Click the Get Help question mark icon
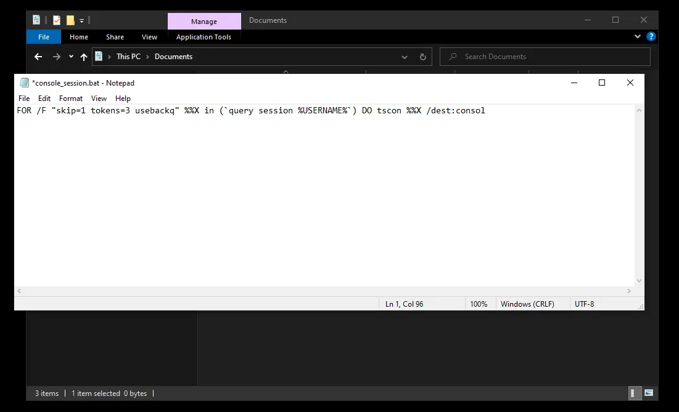Viewport: 679px width, 412px height. click(x=652, y=36)
